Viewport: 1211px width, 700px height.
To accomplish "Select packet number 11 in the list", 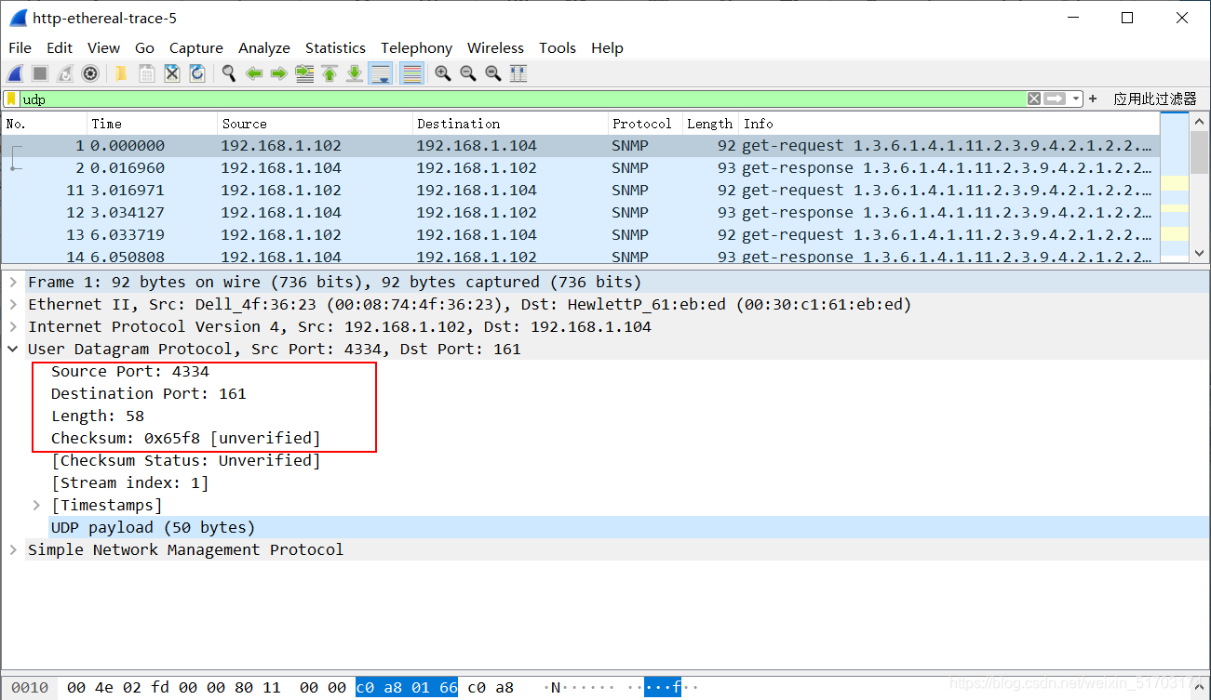I will tap(581, 191).
